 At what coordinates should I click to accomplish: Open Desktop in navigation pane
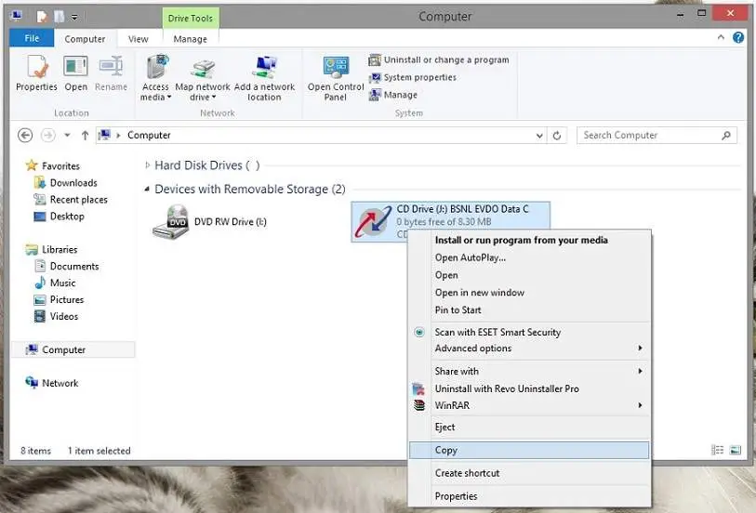(x=59, y=217)
